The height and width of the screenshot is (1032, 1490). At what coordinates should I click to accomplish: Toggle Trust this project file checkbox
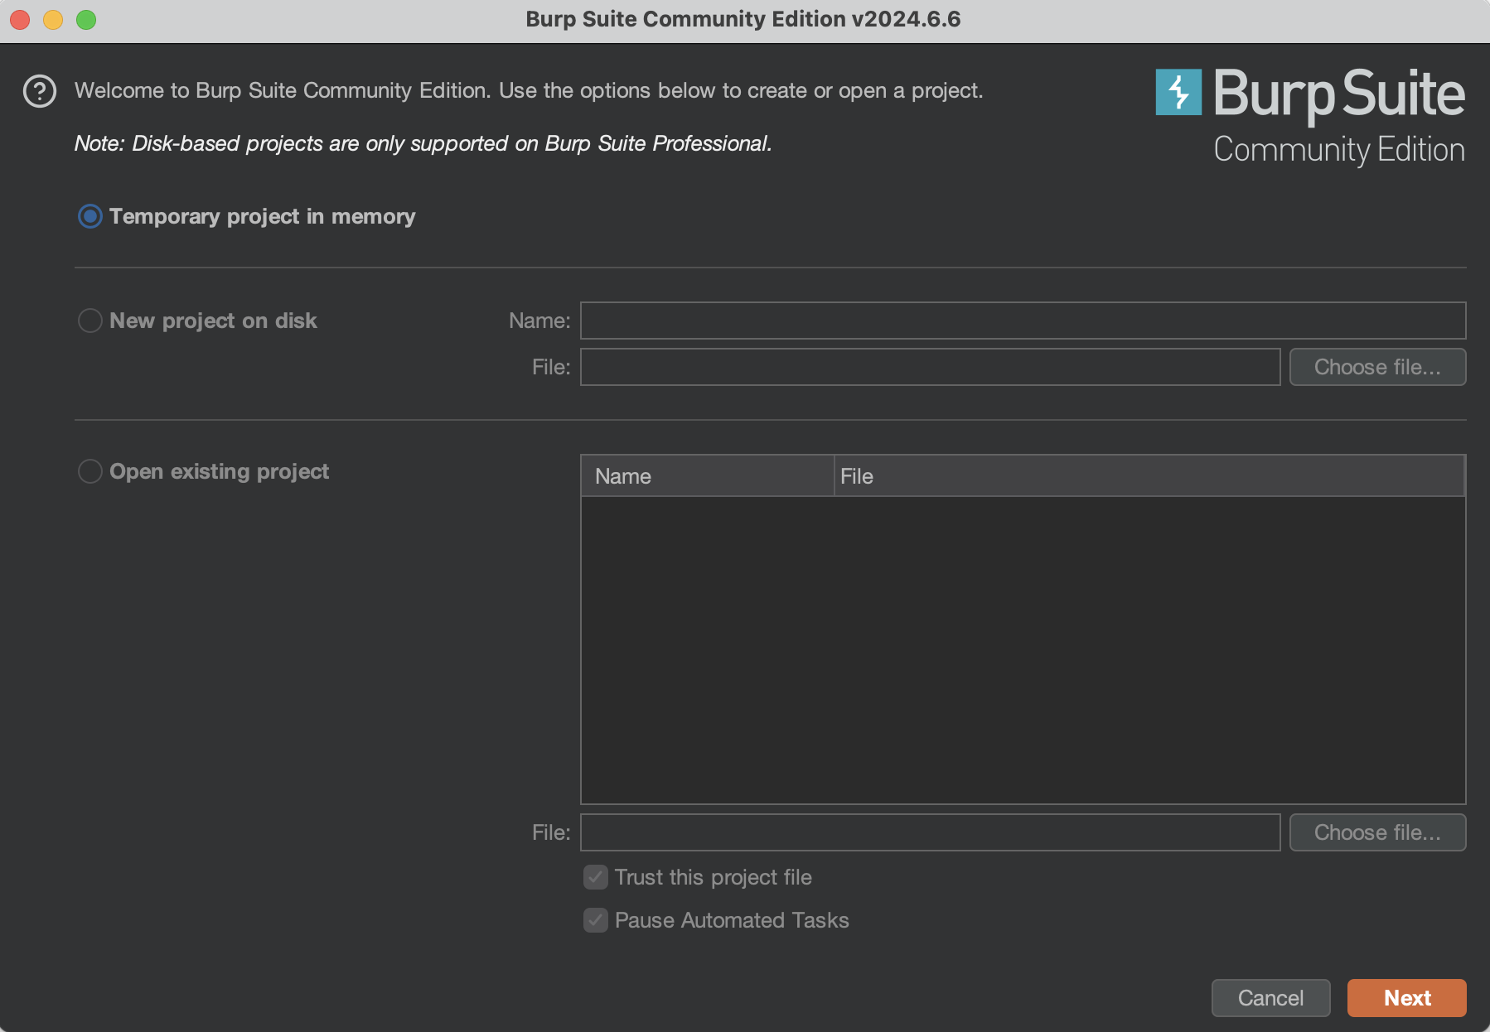tap(596, 877)
